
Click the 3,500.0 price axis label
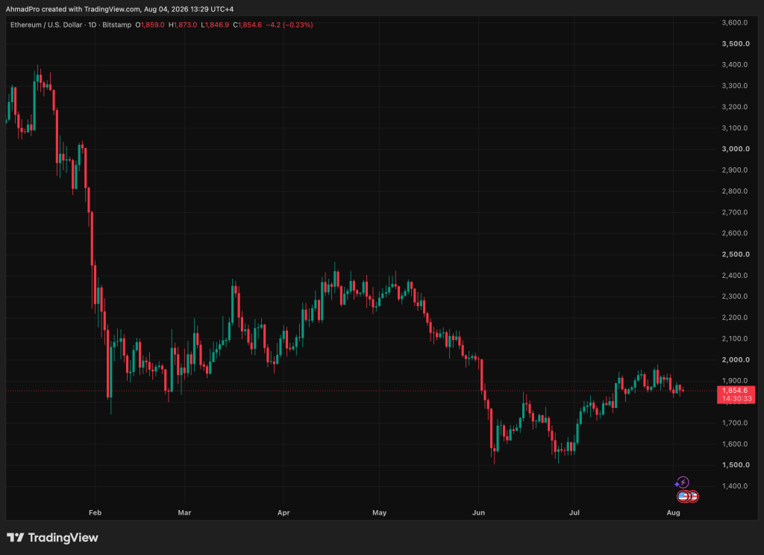pyautogui.click(x=736, y=43)
